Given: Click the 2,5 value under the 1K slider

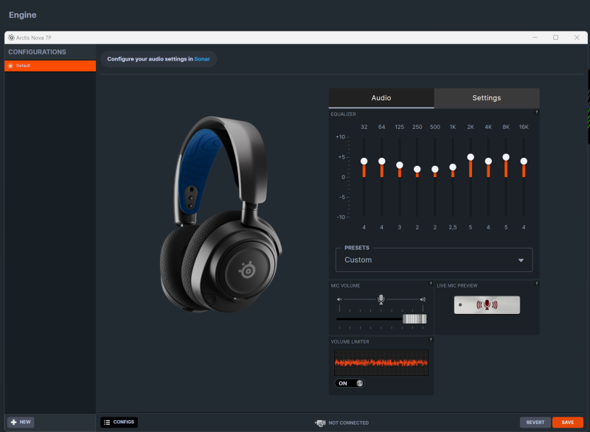Looking at the screenshot, I should 453,228.
